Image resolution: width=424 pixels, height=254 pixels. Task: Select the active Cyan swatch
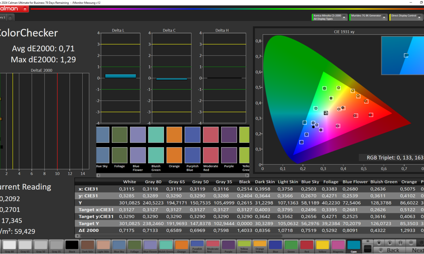354,247
